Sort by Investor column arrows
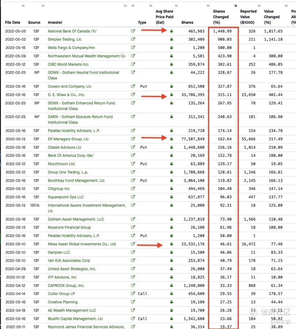The height and width of the screenshot is (329, 296). coord(125,5)
